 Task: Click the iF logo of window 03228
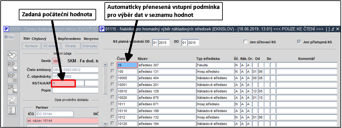tap(6, 29)
